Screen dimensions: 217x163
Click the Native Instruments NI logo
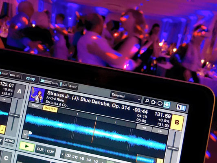pos(181,108)
